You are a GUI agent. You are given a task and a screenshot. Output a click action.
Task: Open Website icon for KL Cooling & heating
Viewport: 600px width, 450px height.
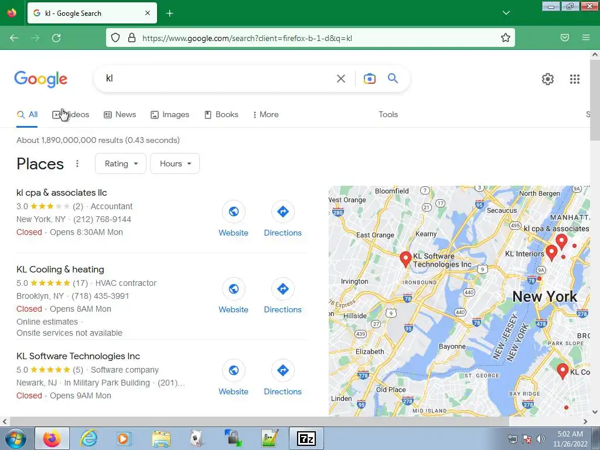233,288
